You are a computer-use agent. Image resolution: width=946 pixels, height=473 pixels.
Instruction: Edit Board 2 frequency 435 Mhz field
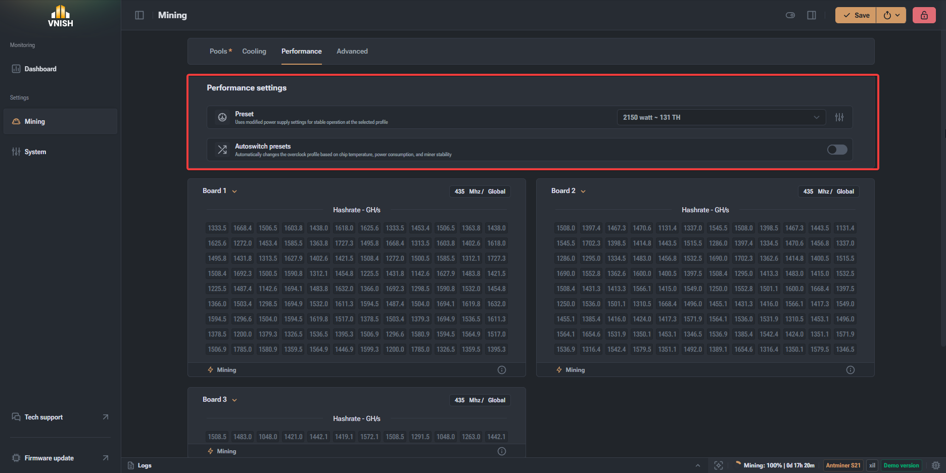(829, 192)
